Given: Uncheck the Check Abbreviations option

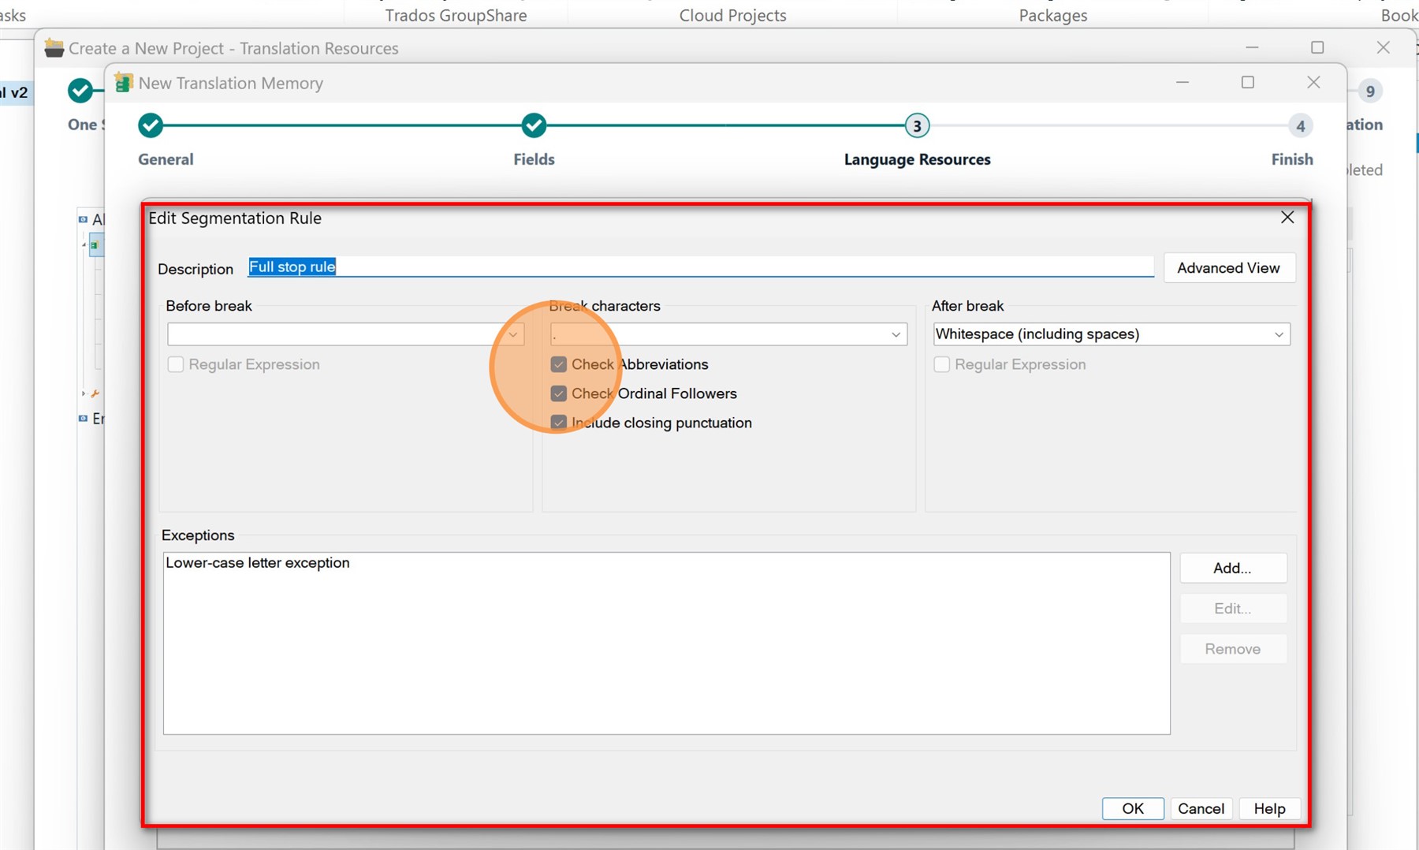Looking at the screenshot, I should pos(559,364).
